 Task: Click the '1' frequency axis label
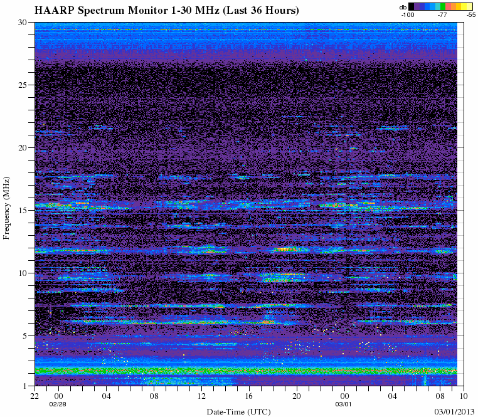[x=25, y=386]
